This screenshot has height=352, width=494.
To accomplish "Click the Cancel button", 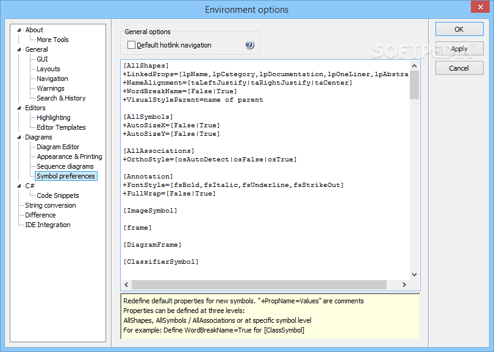I will [459, 68].
